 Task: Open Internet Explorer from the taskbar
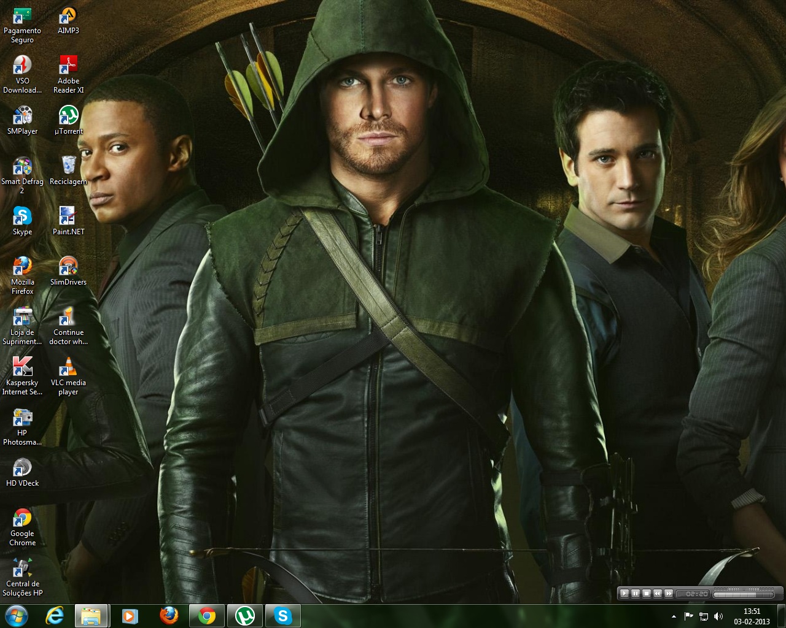[55, 616]
